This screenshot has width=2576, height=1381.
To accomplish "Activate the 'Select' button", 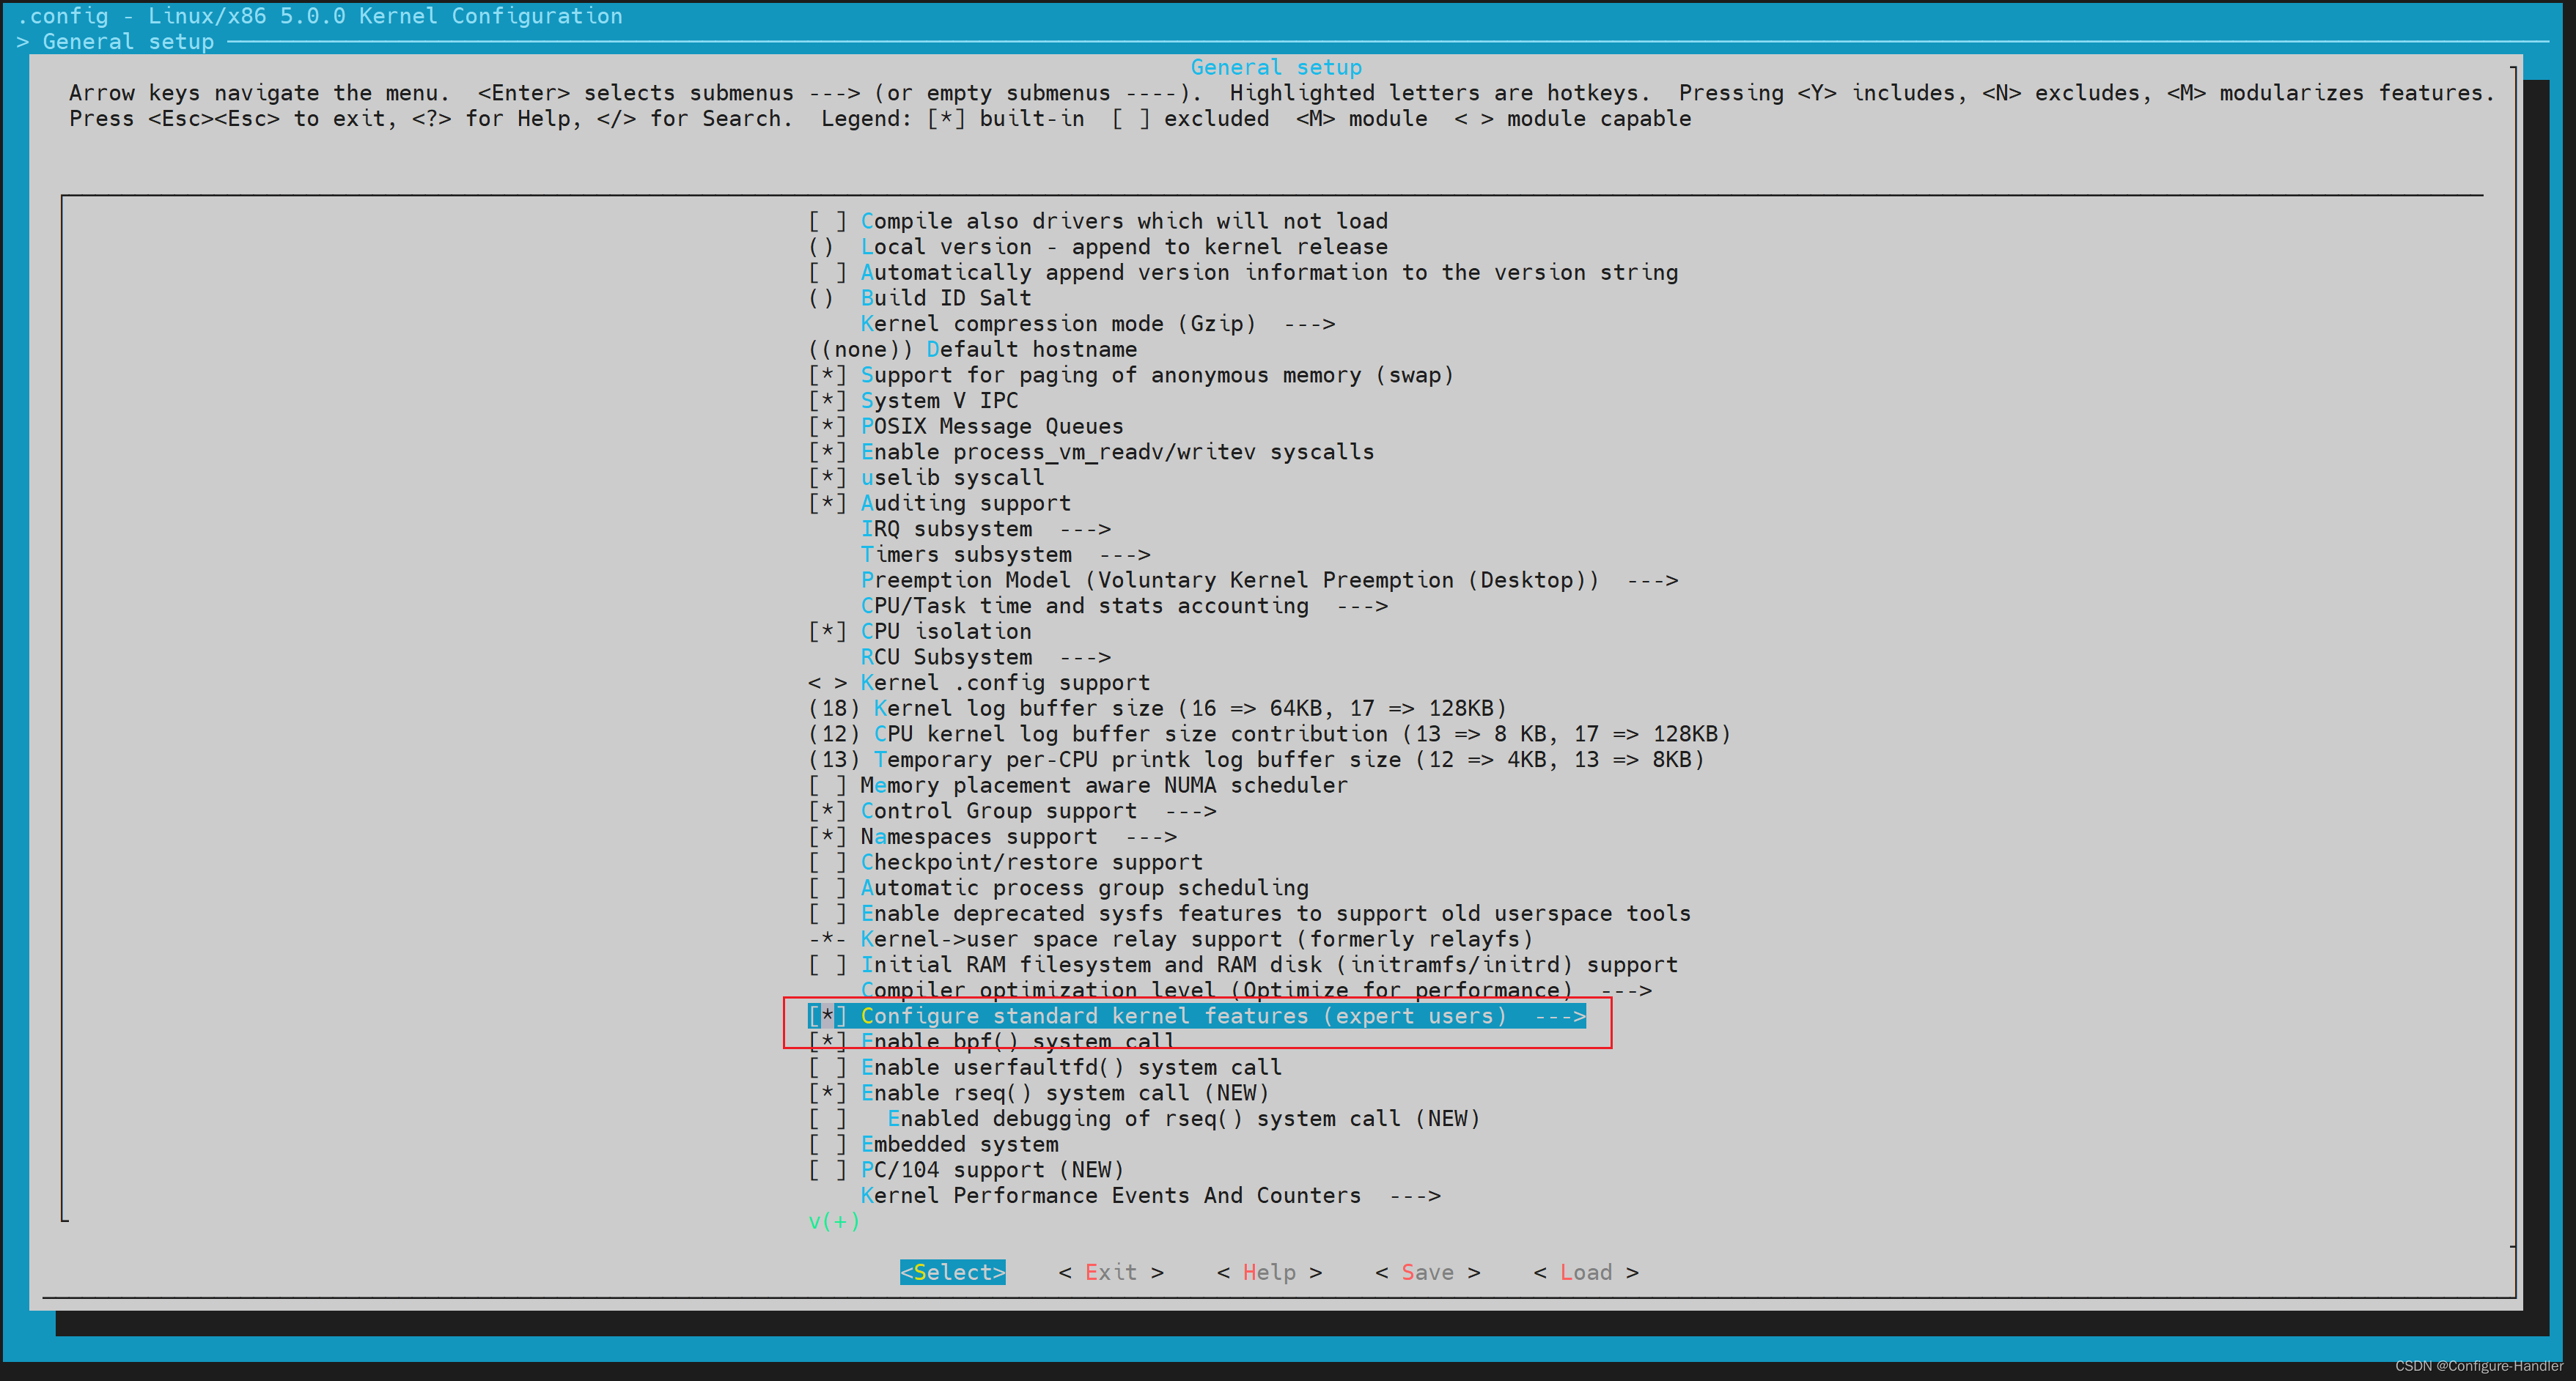I will click(952, 1272).
